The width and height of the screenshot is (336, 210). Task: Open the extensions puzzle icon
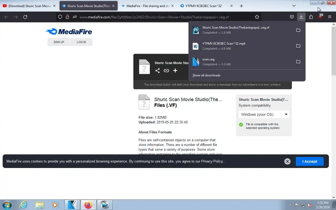(311, 17)
